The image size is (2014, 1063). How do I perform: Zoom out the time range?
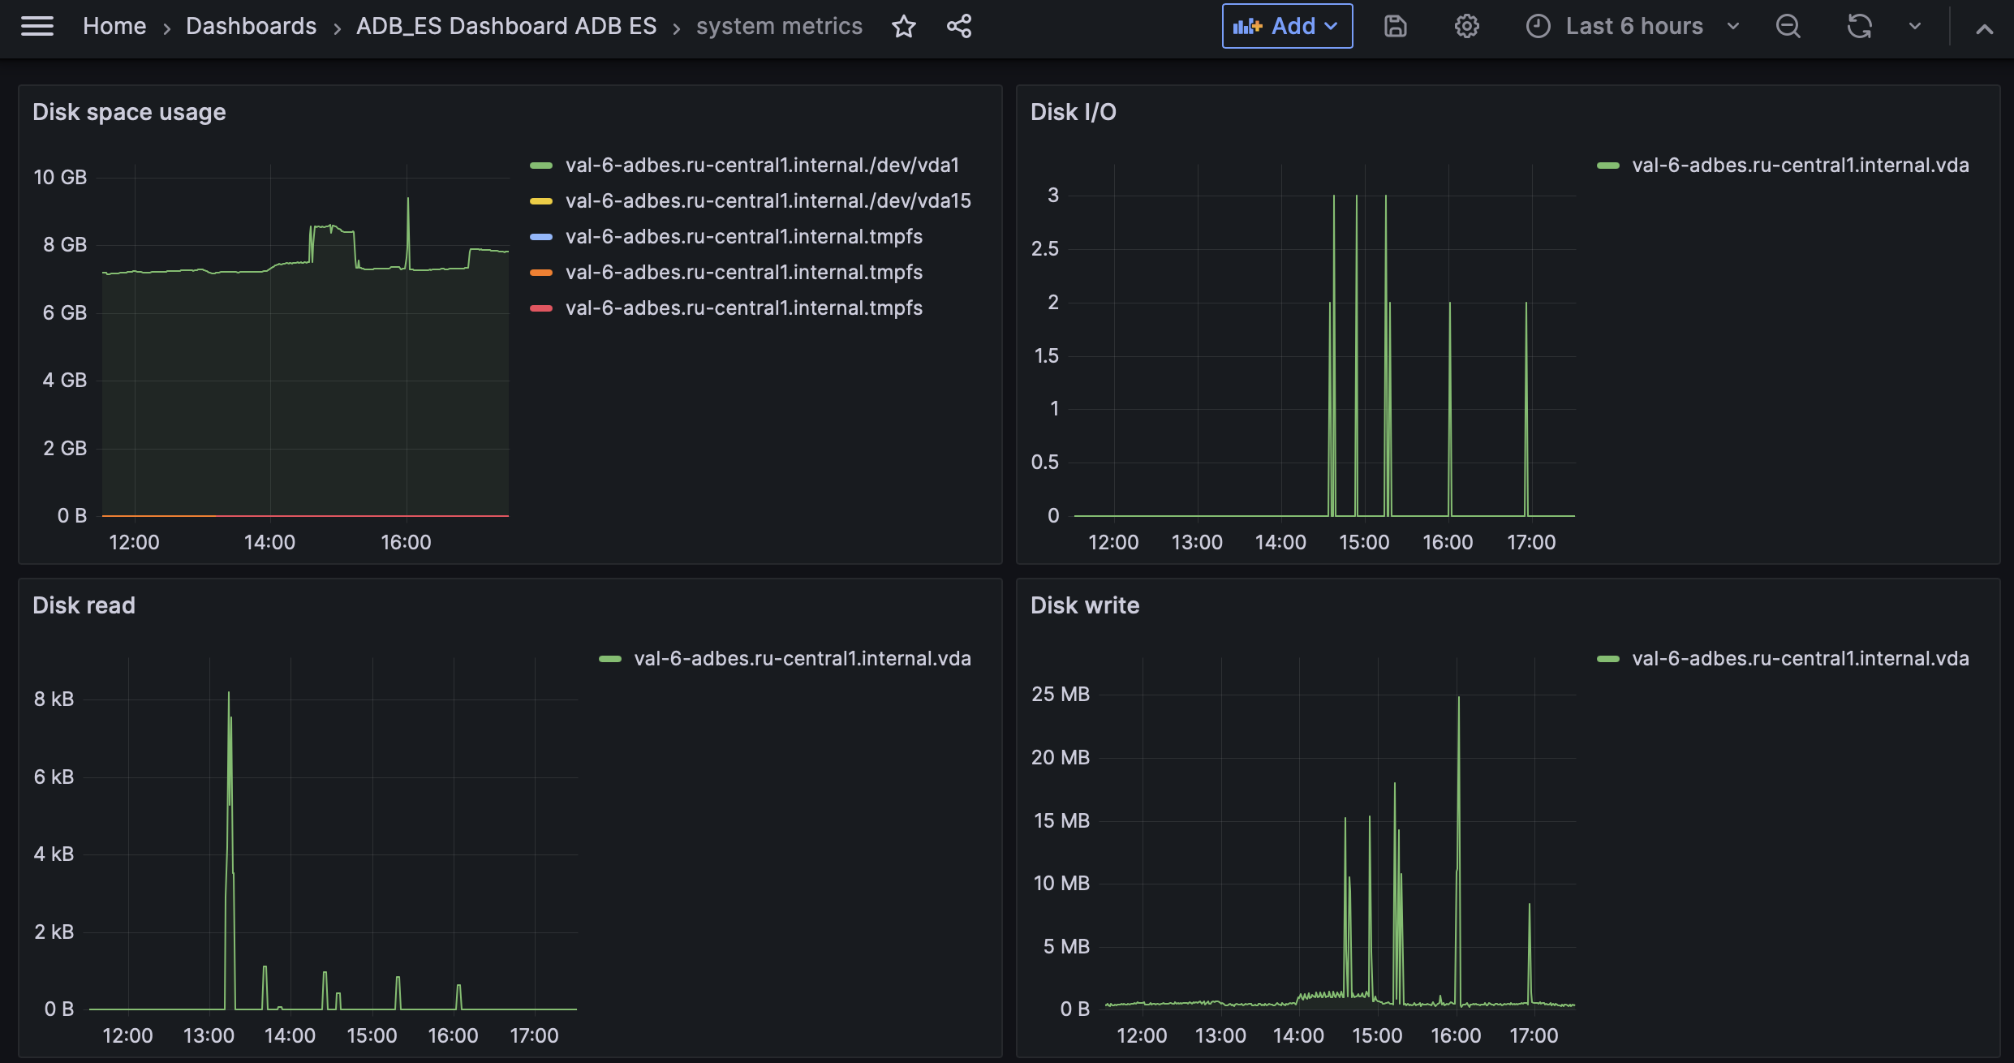(1788, 26)
